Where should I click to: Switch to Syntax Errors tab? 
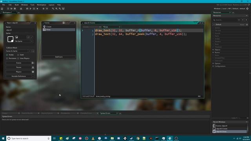[109, 113]
